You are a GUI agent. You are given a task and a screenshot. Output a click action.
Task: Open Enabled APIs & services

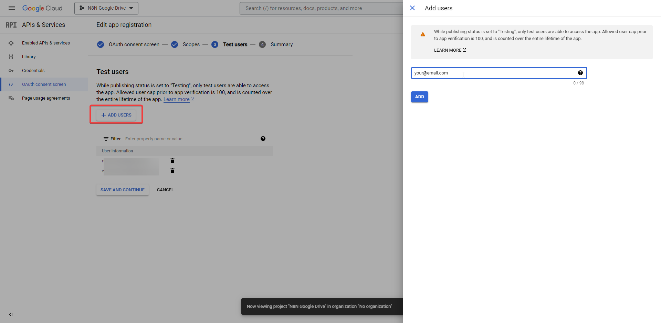pos(46,43)
